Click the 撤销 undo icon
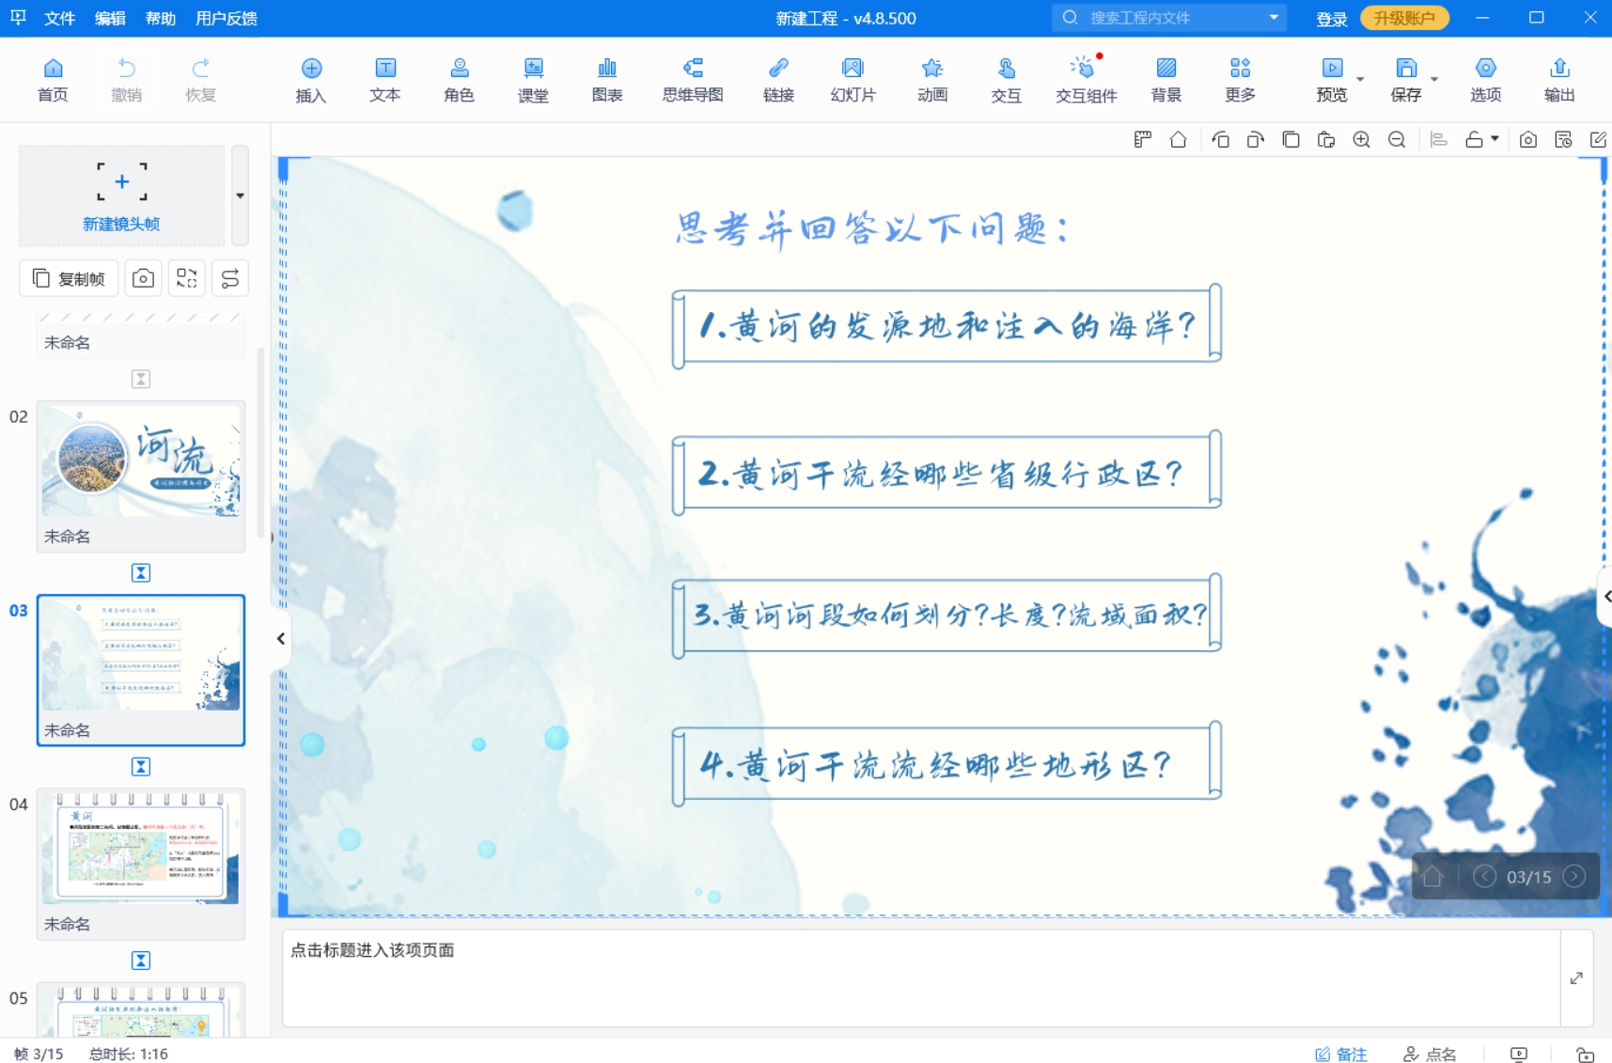The image size is (1612, 1063). pyautogui.click(x=127, y=80)
